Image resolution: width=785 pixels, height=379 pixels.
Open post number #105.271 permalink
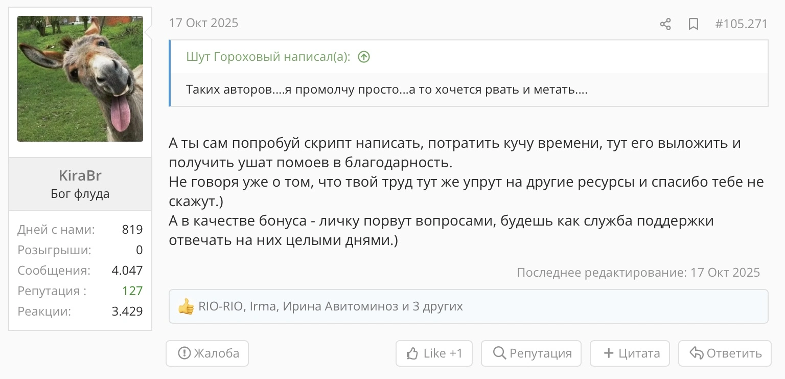(x=741, y=24)
